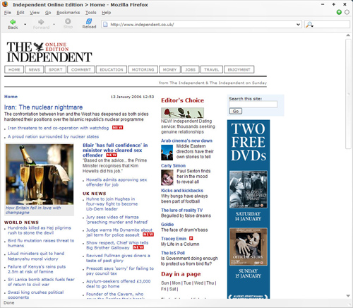
Task: Open Bird flu mutation raises threat link
Action: coord(41,243)
